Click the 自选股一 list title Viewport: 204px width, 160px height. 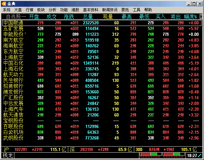16,17
